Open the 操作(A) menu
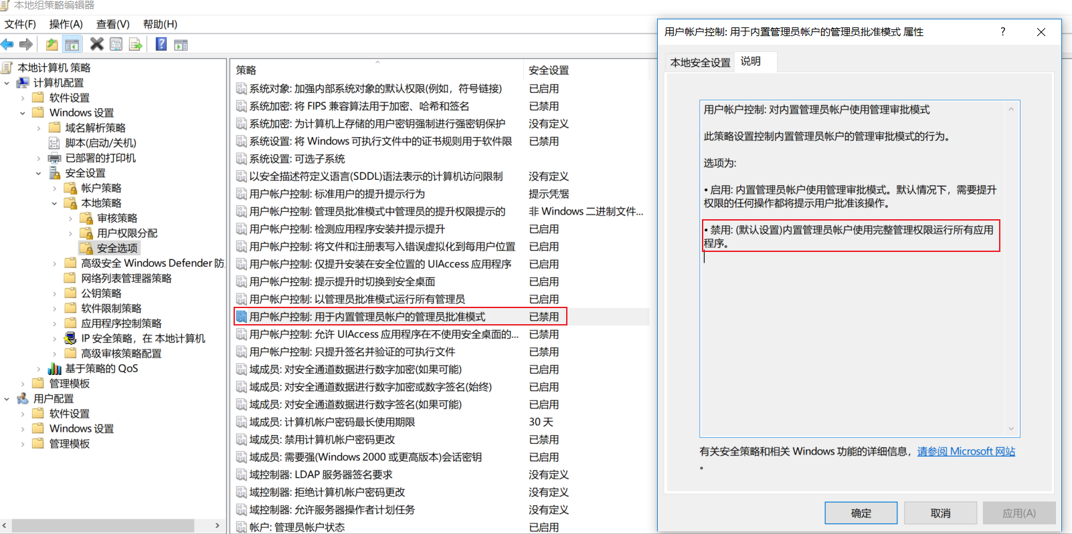 coord(66,24)
